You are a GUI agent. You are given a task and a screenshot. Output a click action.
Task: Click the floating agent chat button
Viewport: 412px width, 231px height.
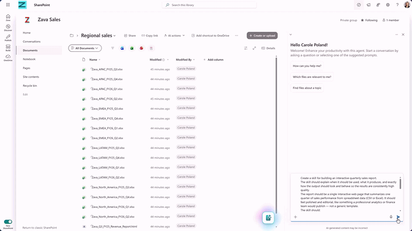pos(268,218)
